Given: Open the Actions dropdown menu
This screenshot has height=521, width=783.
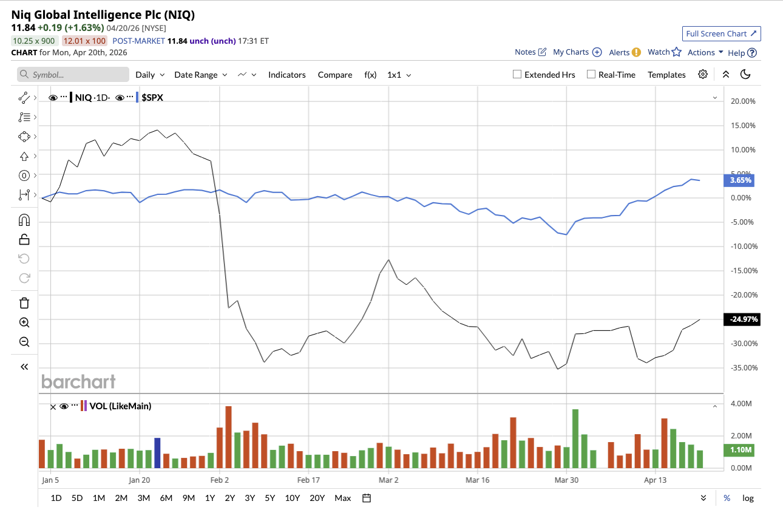Looking at the screenshot, I should (x=705, y=52).
